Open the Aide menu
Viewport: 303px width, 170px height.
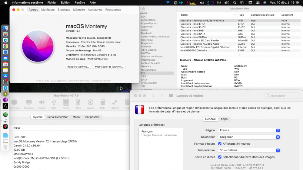(92, 2)
